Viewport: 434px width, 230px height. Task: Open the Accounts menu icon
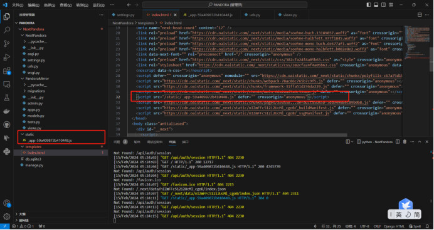coord(7,203)
